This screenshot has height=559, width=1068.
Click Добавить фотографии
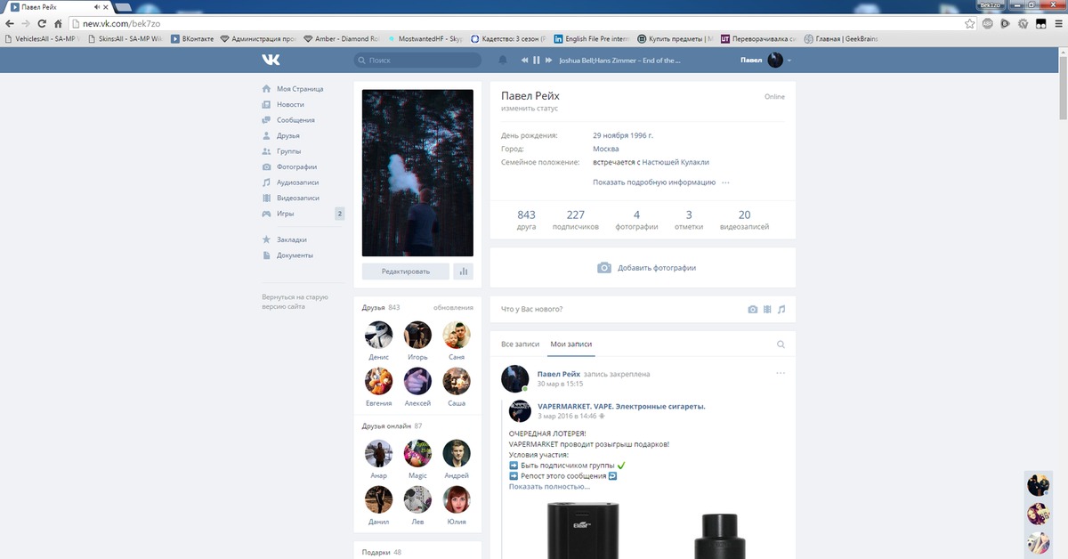point(646,268)
